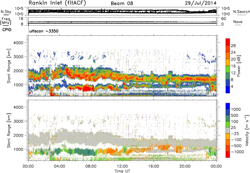Click the large red power patch near 07:30
Screen dimensions: 250x173
[x=88, y=88]
